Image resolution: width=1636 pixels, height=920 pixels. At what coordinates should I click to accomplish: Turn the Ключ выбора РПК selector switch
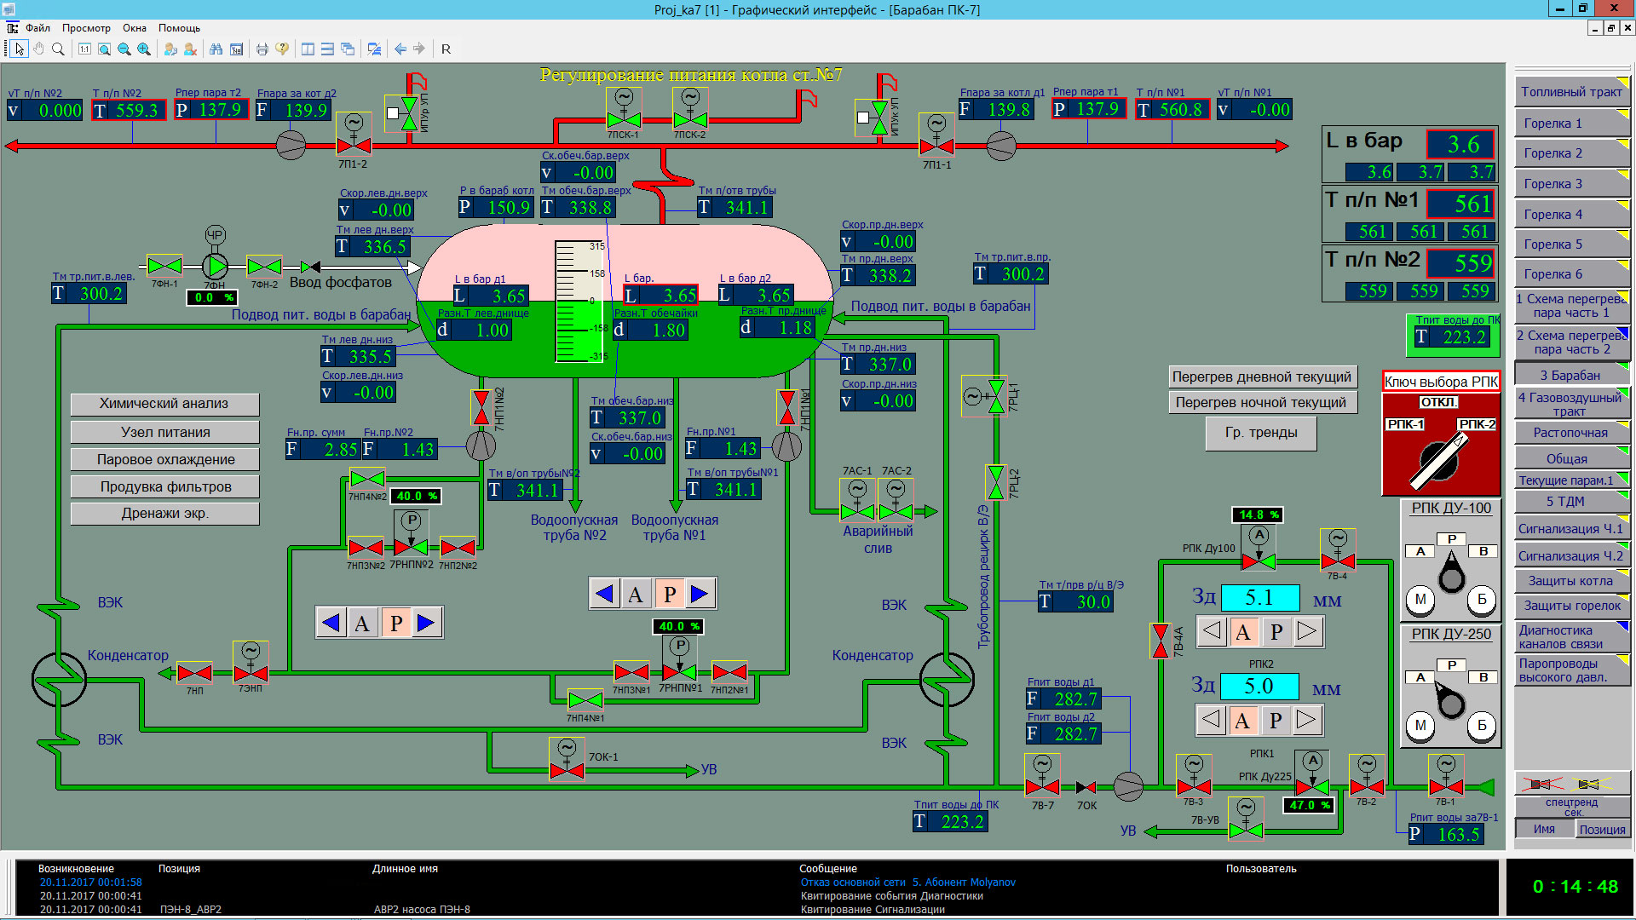coord(1441,460)
